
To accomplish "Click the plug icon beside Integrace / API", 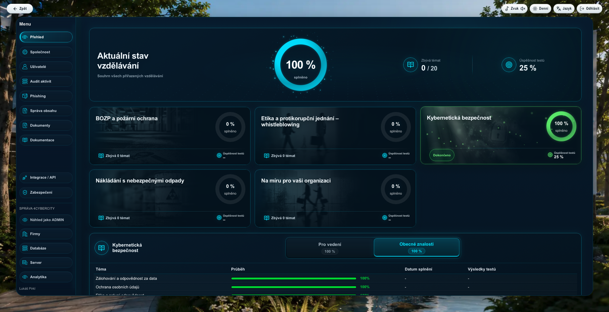I will 25,177.
